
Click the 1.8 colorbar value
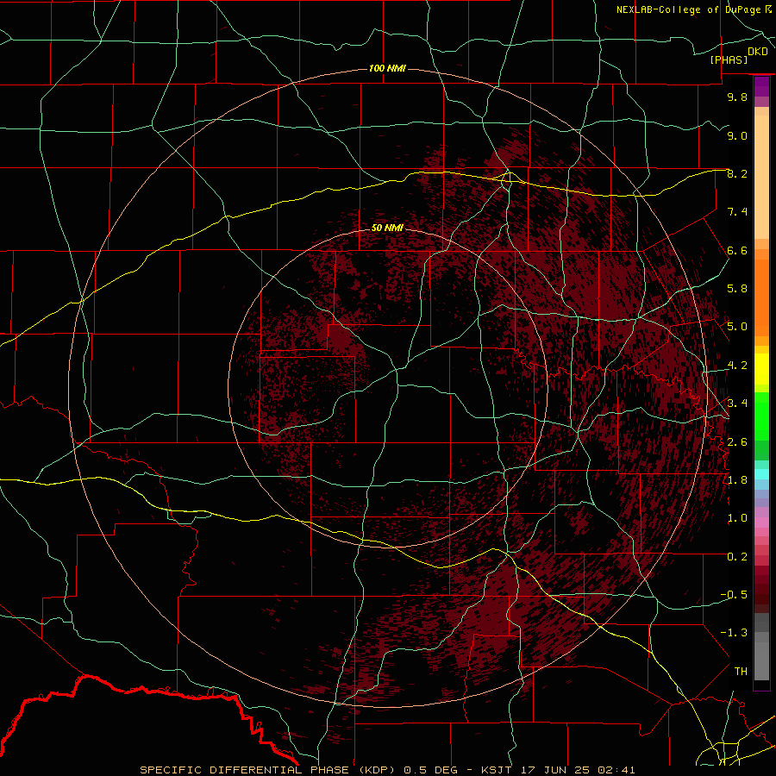pos(737,480)
